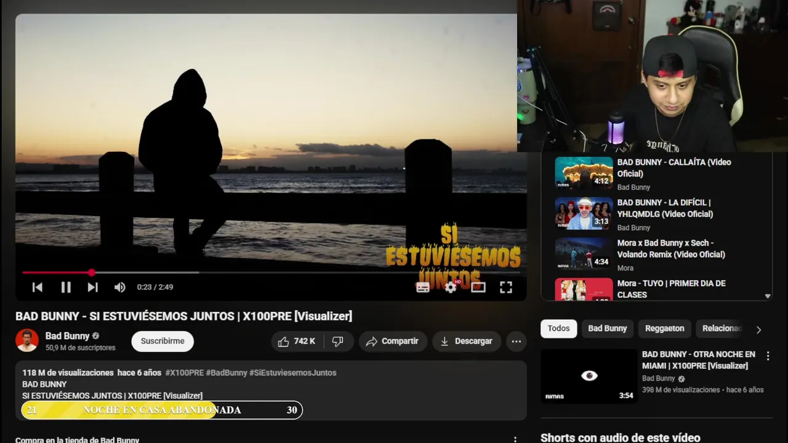Click the Bad Bunny channel avatar
The image size is (788, 443).
[27, 341]
